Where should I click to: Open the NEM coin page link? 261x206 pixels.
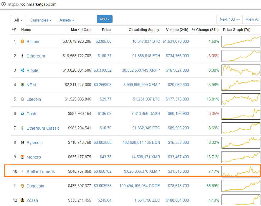[31, 85]
